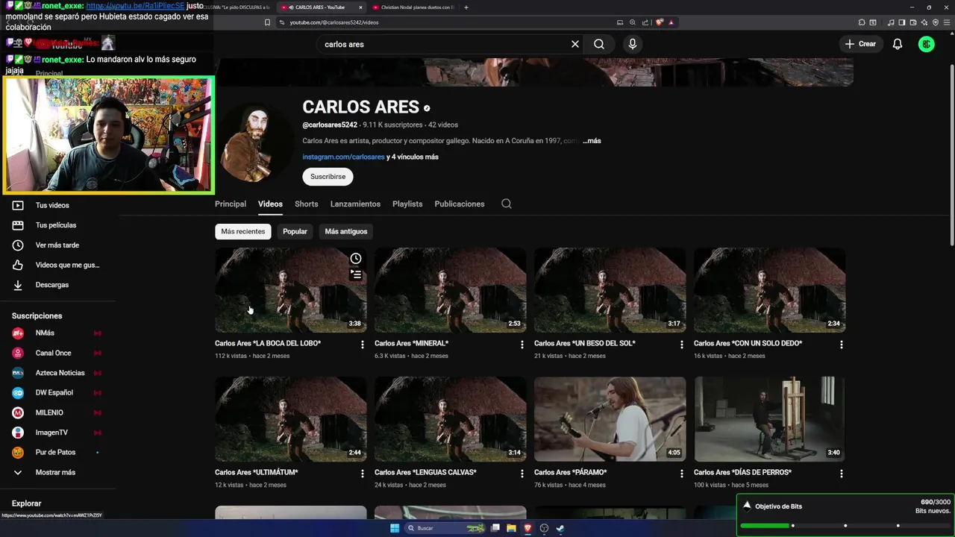The image size is (955, 537).
Task: Expand channel description with ...más
Action: [x=592, y=141]
